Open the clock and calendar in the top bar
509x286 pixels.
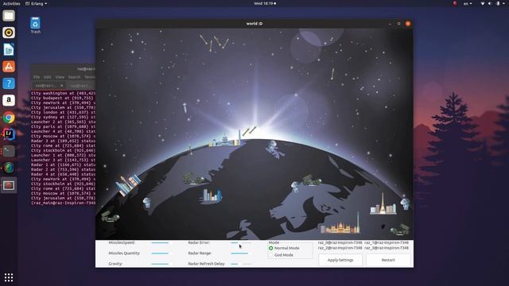coord(265,3)
